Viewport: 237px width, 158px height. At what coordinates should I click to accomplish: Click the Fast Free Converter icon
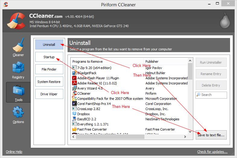(74, 129)
